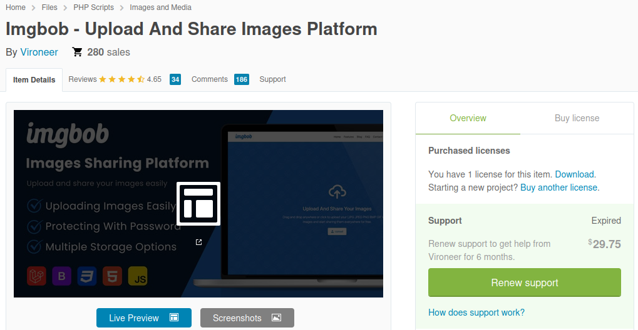Click the Laravel logo icon in the banner
The image size is (638, 330).
click(36, 276)
